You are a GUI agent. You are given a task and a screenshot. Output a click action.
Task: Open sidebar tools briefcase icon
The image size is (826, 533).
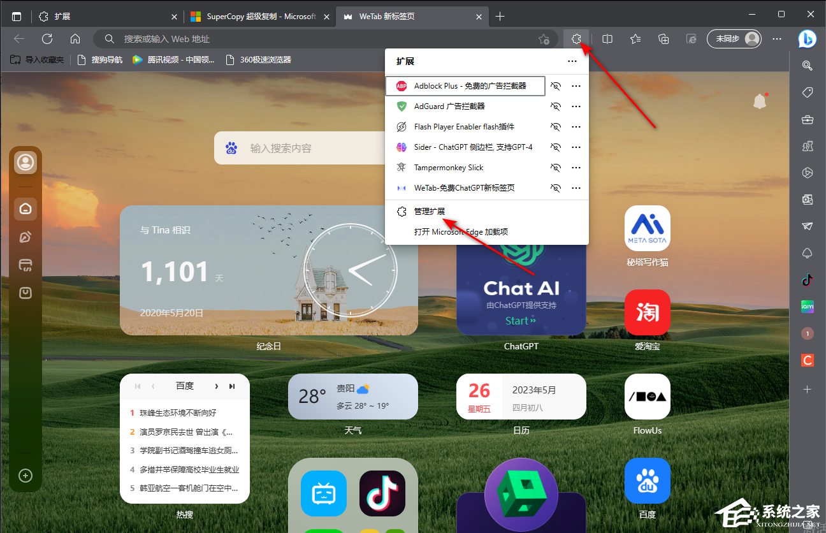pyautogui.click(x=808, y=119)
